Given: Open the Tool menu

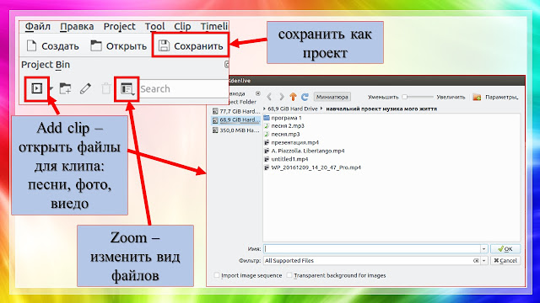Looking at the screenshot, I should point(154,26).
